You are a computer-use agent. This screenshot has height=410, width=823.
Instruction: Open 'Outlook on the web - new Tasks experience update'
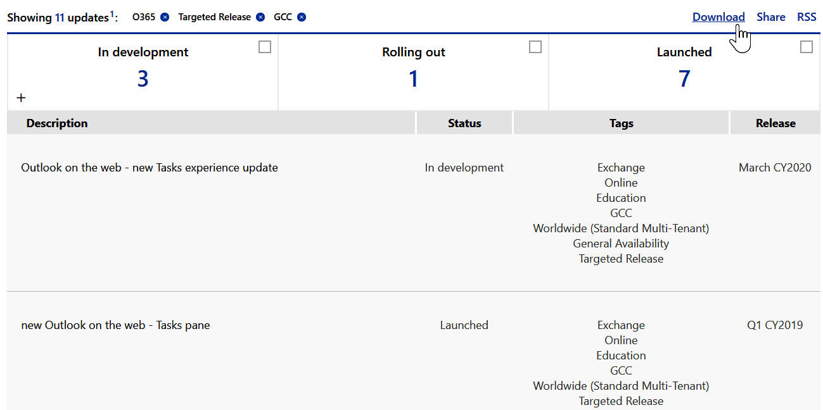(x=150, y=168)
